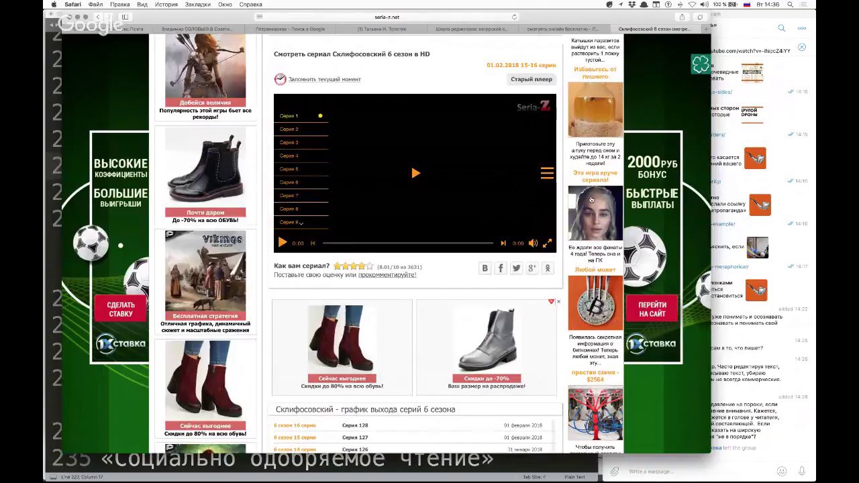Click the Старый плеер button
The image size is (859, 483).
coord(532,79)
